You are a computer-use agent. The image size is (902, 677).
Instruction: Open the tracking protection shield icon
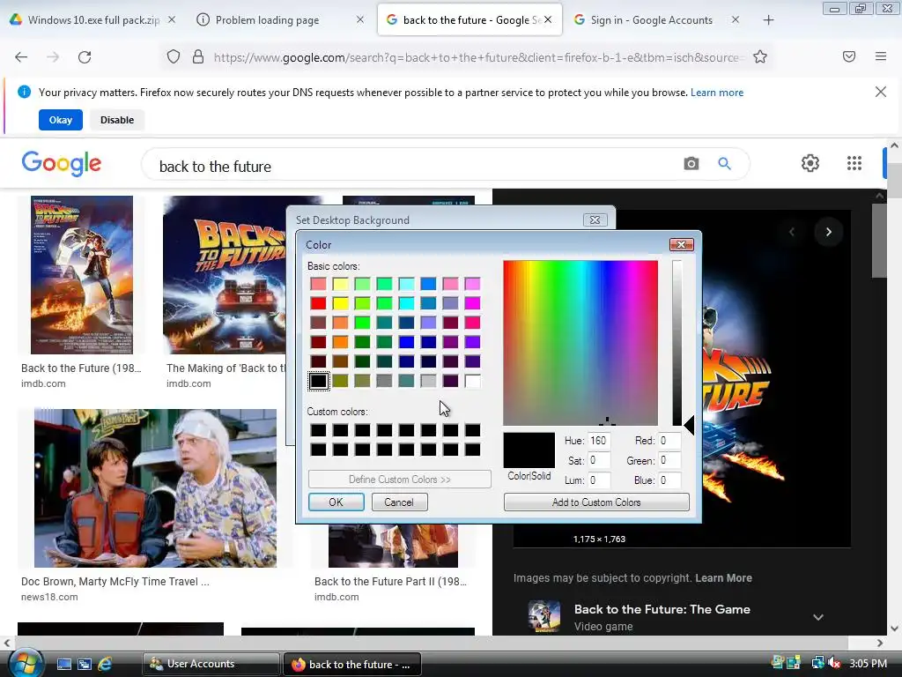pos(174,57)
